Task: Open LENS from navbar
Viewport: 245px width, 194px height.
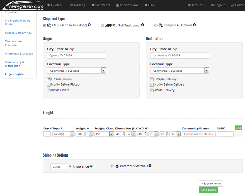Action: click(150, 5)
